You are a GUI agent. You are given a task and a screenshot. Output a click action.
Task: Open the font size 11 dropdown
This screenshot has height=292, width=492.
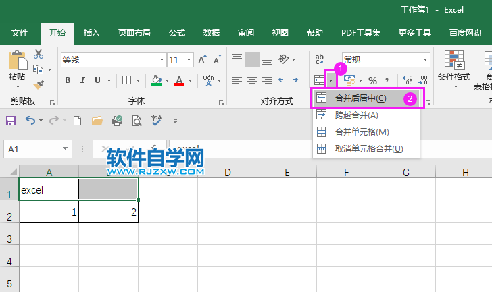point(189,59)
